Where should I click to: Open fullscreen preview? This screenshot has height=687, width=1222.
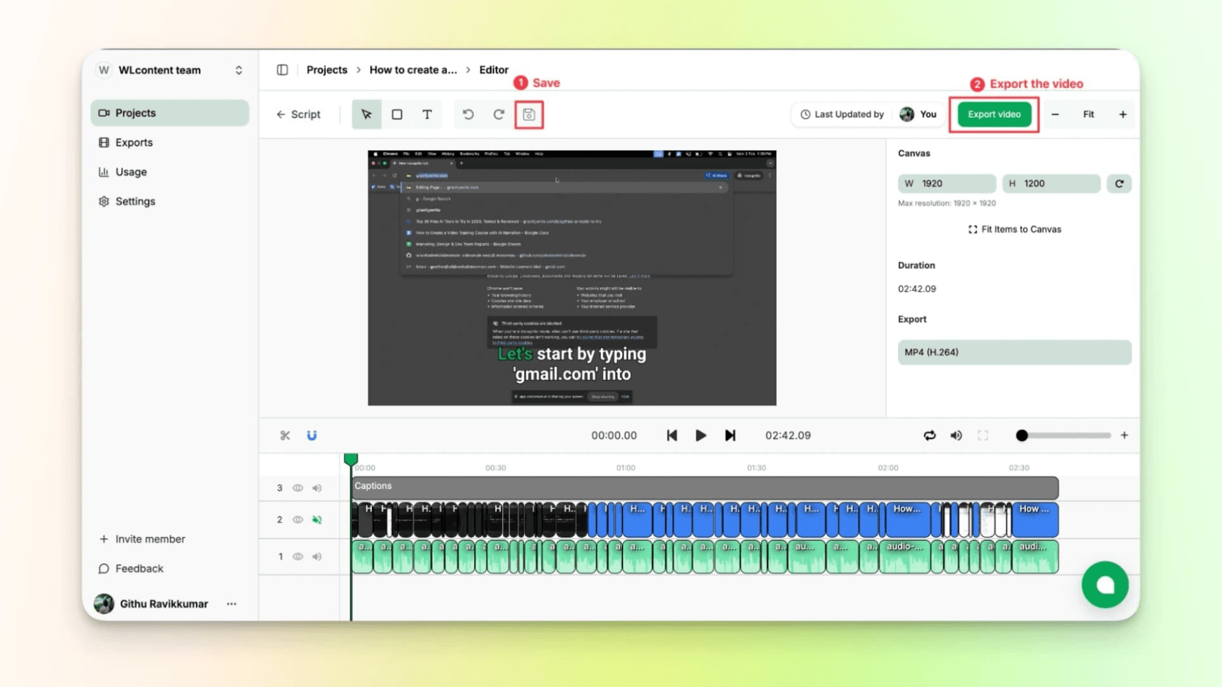click(x=983, y=436)
